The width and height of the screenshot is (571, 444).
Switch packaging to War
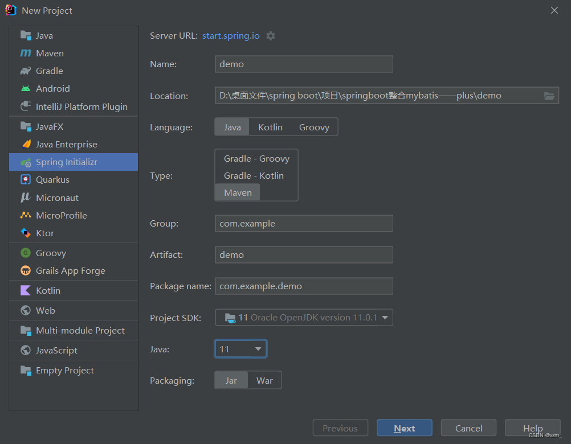point(264,380)
